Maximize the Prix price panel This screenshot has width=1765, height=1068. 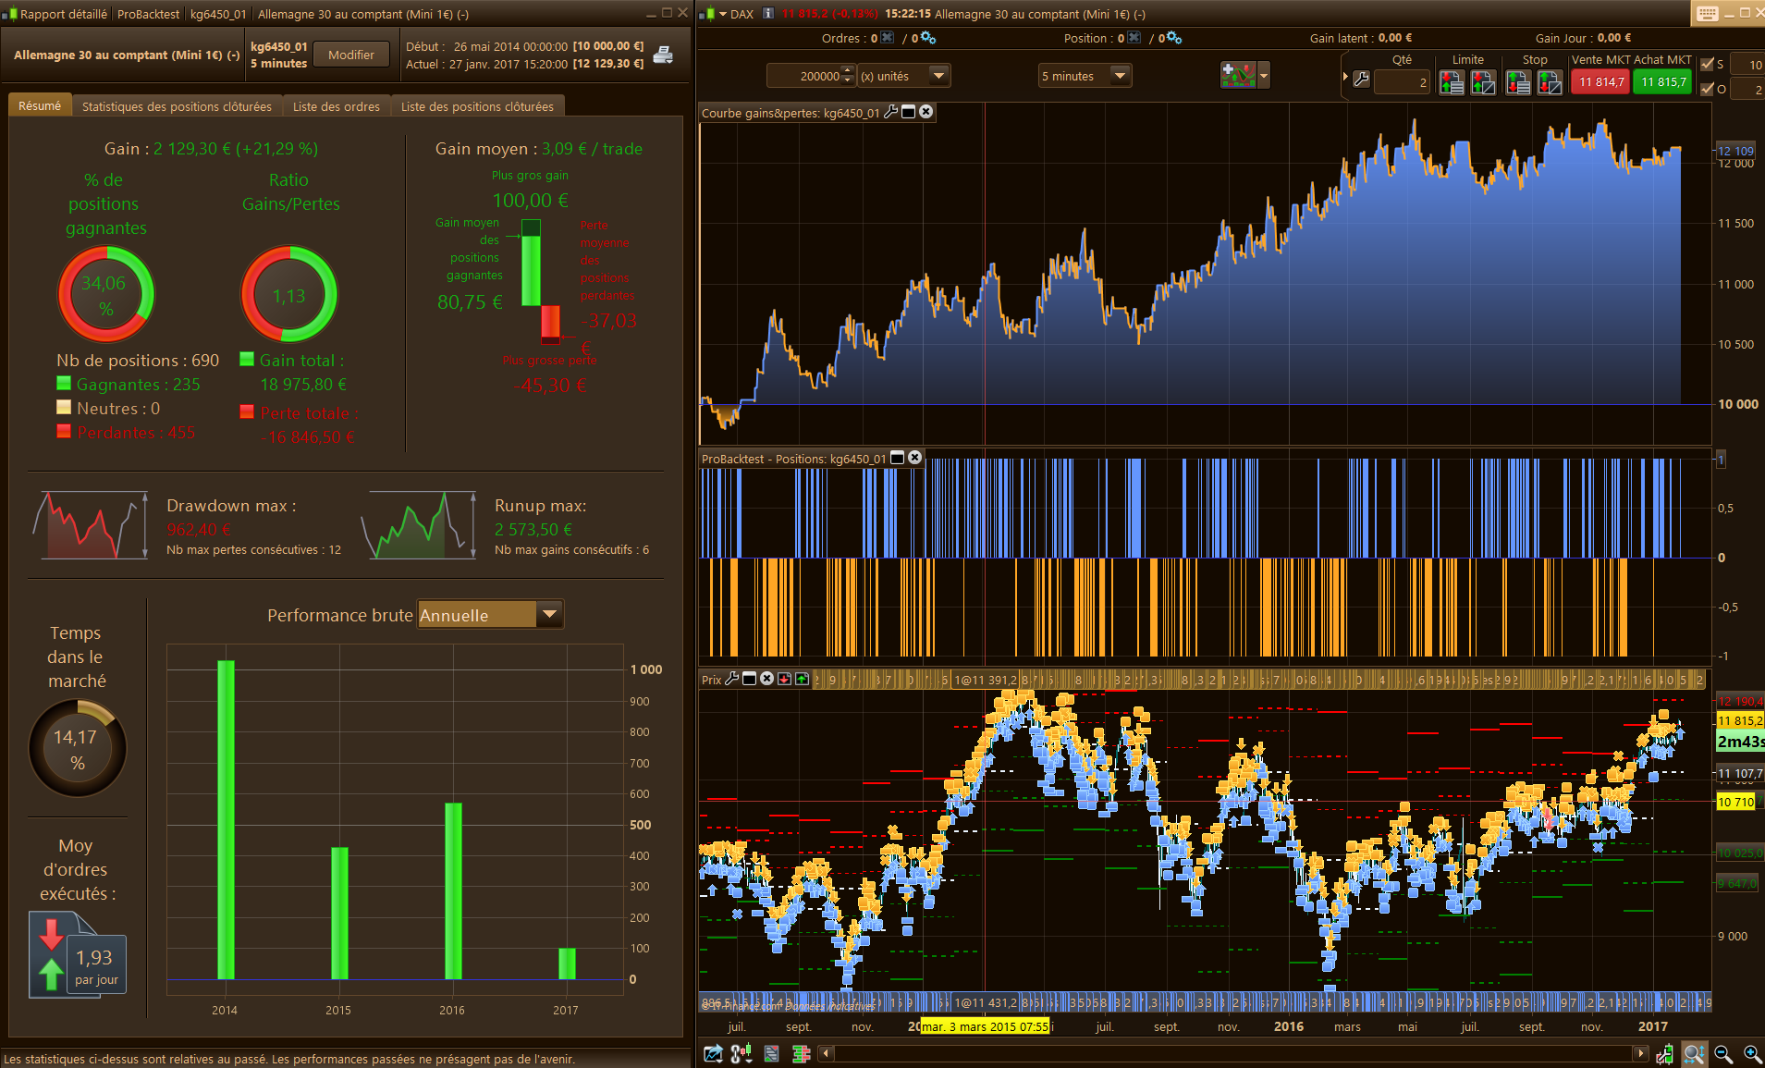pyautogui.click(x=750, y=679)
